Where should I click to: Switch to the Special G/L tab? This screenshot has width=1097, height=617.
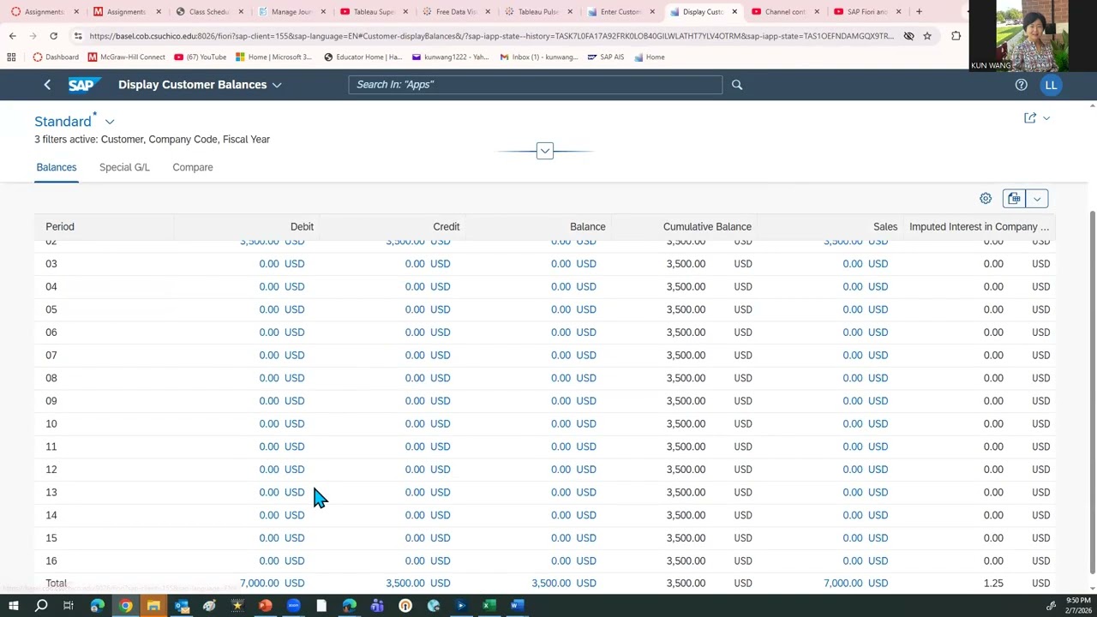(x=124, y=167)
